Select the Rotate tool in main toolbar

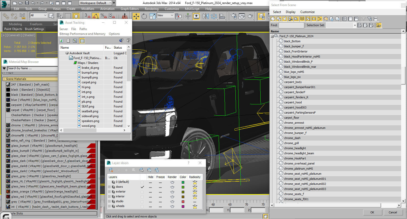144,17
